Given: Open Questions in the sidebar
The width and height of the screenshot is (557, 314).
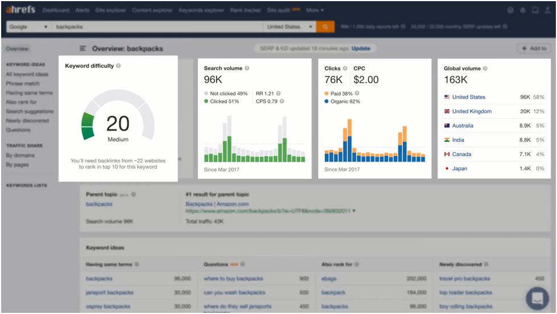Looking at the screenshot, I should pyautogui.click(x=18, y=129).
